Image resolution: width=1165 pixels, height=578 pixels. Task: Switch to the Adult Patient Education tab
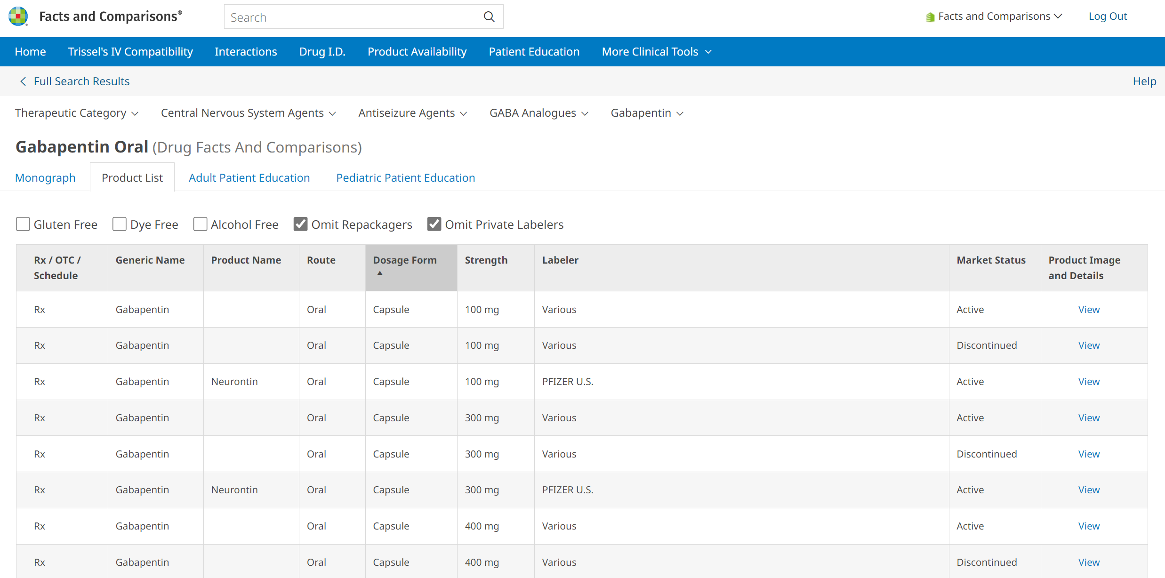coord(249,177)
